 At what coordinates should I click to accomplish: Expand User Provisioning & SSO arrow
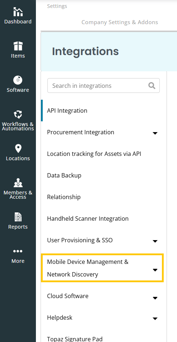(155, 241)
